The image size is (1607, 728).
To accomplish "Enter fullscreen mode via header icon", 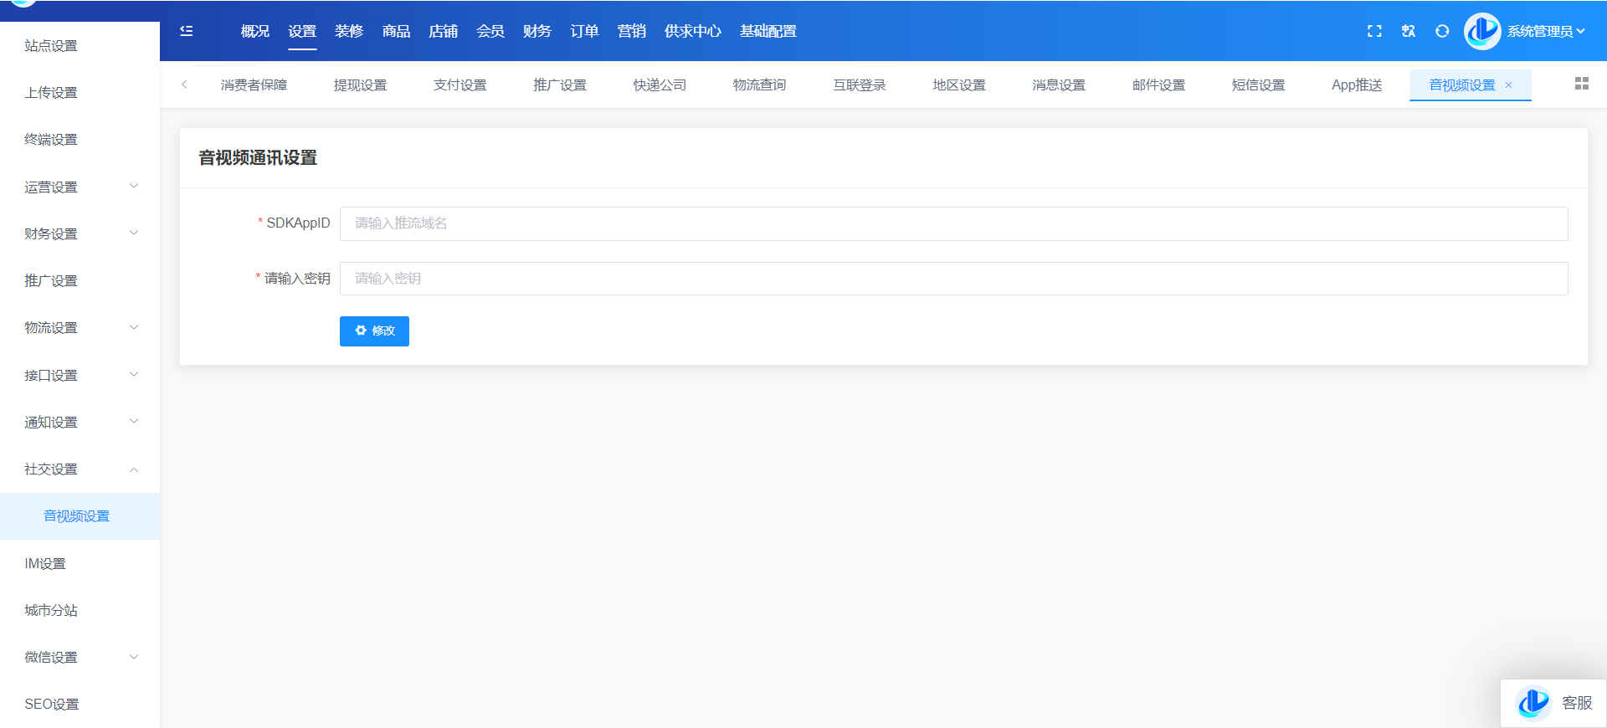I will (x=1374, y=31).
